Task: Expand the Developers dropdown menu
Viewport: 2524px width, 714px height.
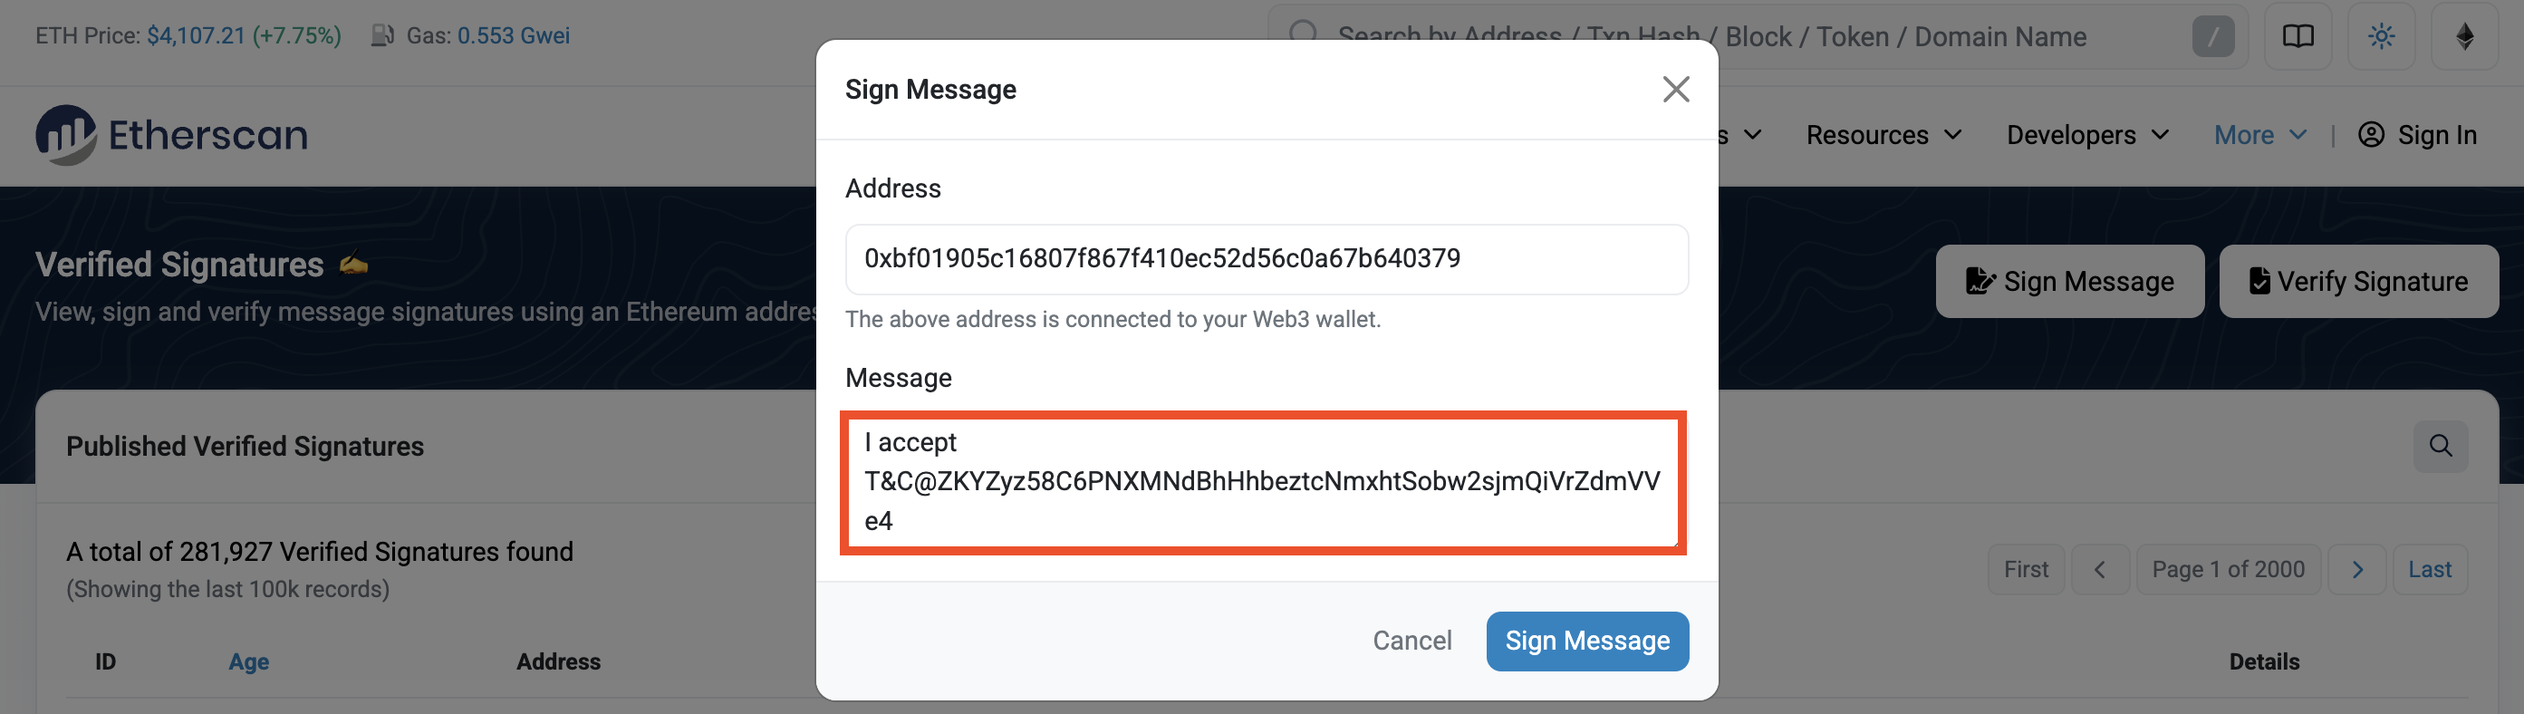Action: click(2087, 135)
